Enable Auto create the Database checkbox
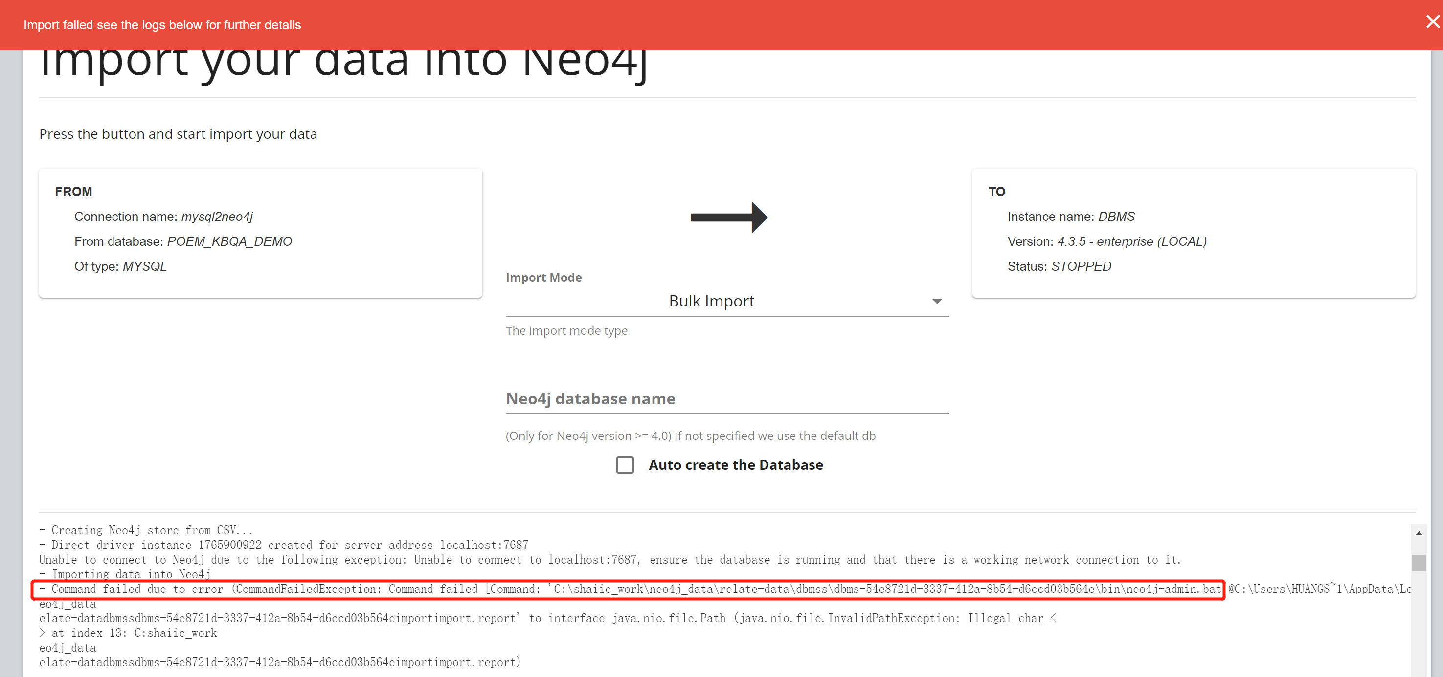Screen dimensions: 1443x677 (x=625, y=465)
